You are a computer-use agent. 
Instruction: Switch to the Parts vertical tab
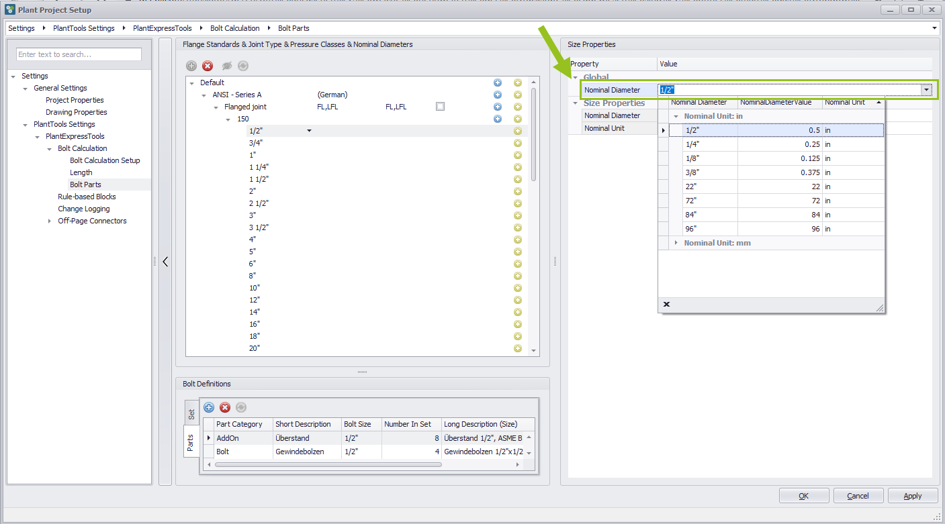tap(191, 442)
